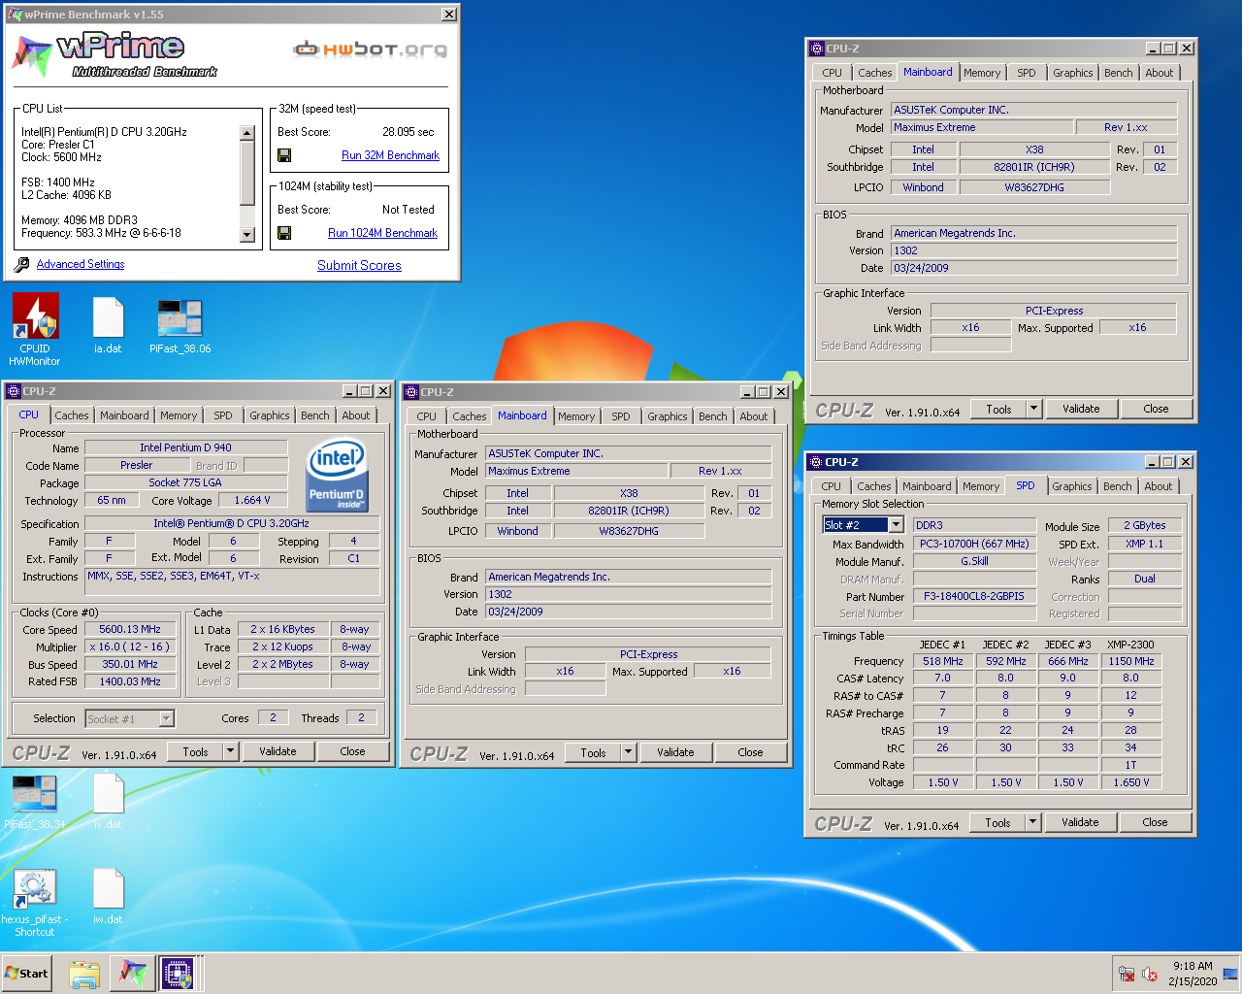Open Tools dropdown arrow in SPD window
Image resolution: width=1242 pixels, height=994 pixels.
(1032, 822)
